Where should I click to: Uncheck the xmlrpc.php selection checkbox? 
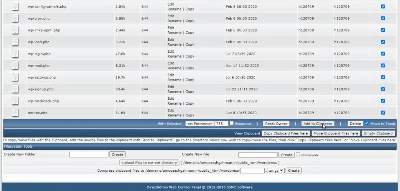click(383, 113)
